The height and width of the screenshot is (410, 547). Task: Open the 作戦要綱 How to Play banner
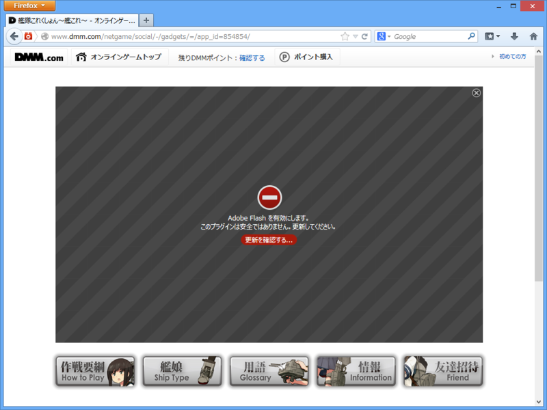click(95, 371)
